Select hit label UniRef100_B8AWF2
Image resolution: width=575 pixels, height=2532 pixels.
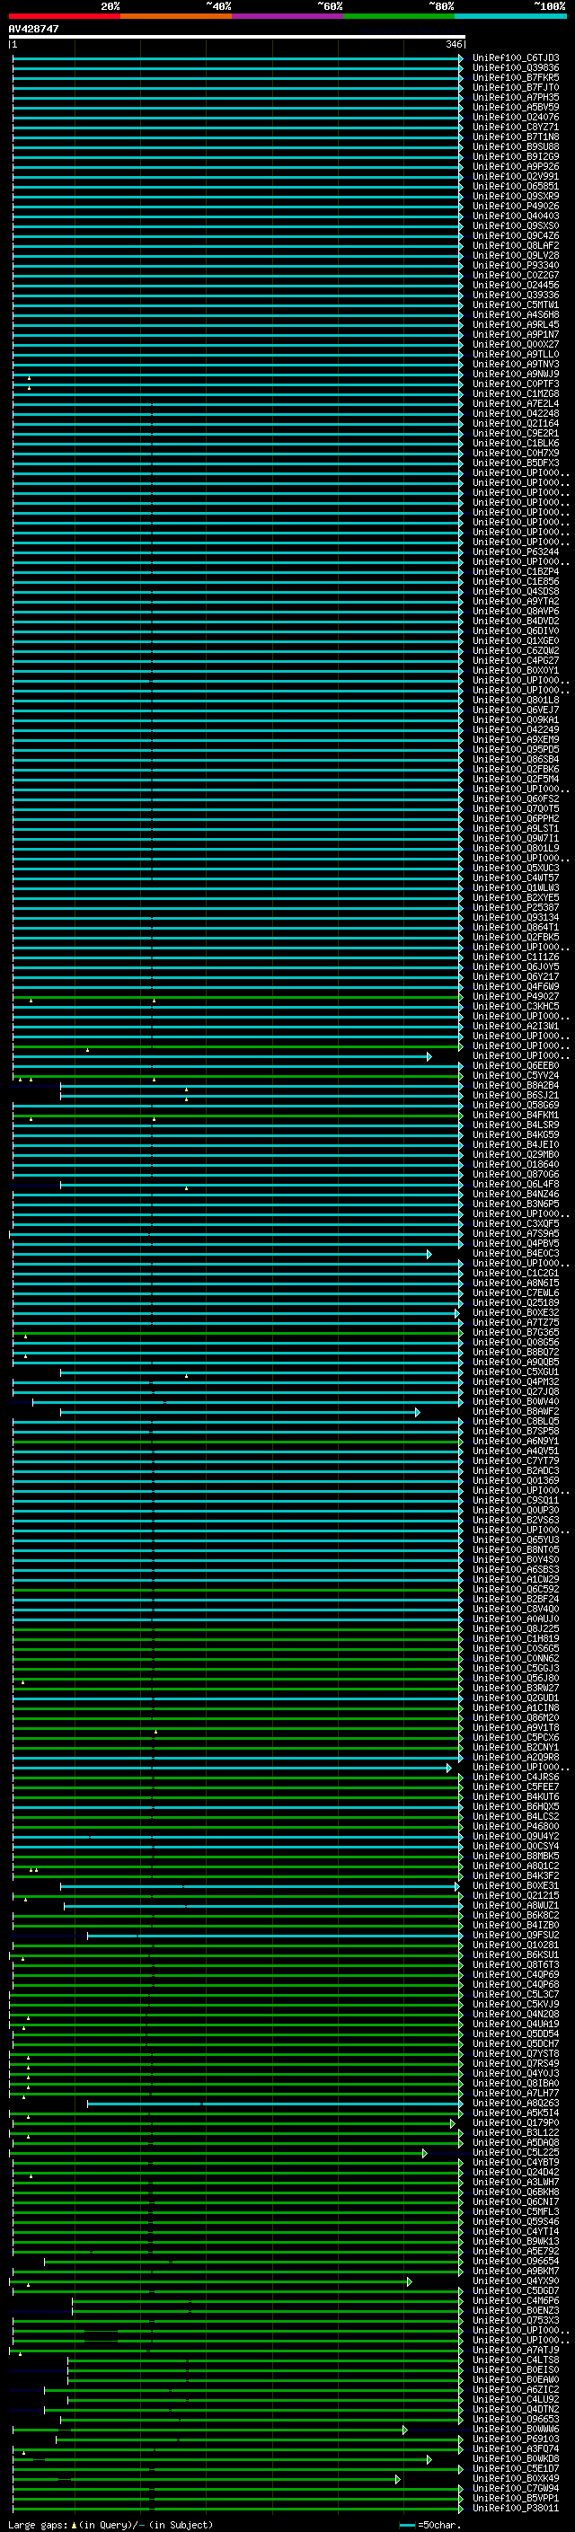tap(516, 1413)
